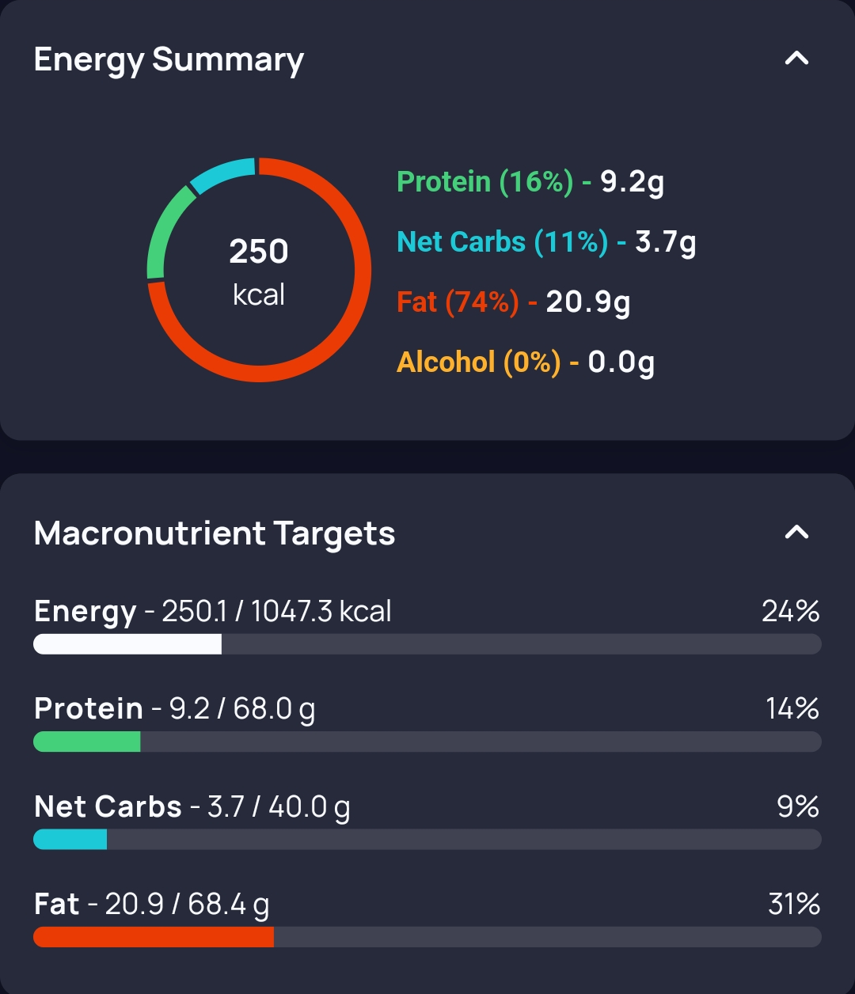855x994 pixels.
Task: Tap the Energy 250.1 / 1047.3 kcal label
Action: (213, 612)
